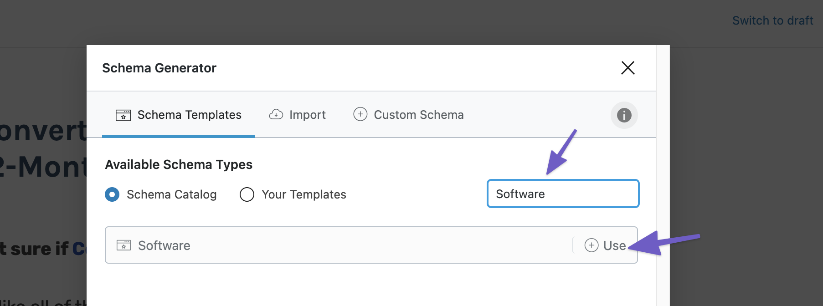Select the Software schema result row
Viewport: 823px width, 306px height.
coord(371,245)
